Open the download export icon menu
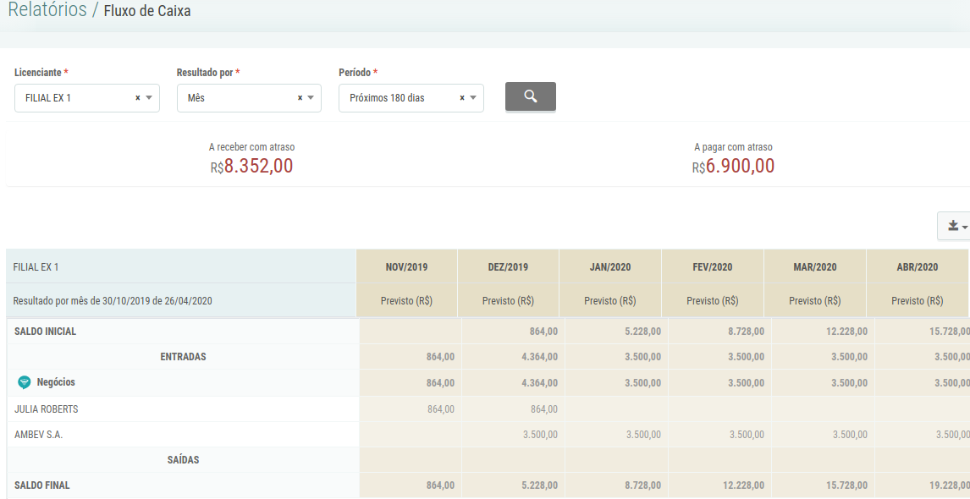The image size is (970, 499). click(x=953, y=226)
